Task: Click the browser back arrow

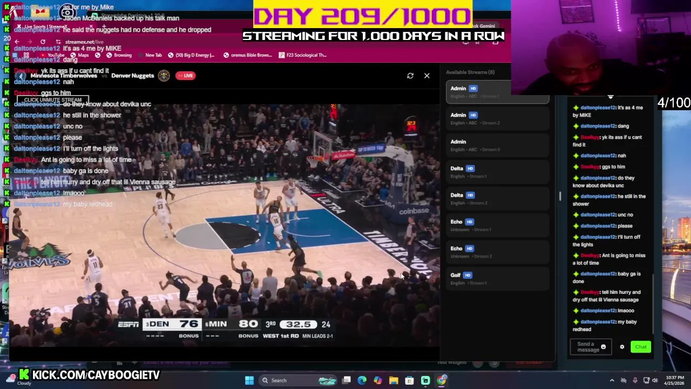Action: coord(17,42)
